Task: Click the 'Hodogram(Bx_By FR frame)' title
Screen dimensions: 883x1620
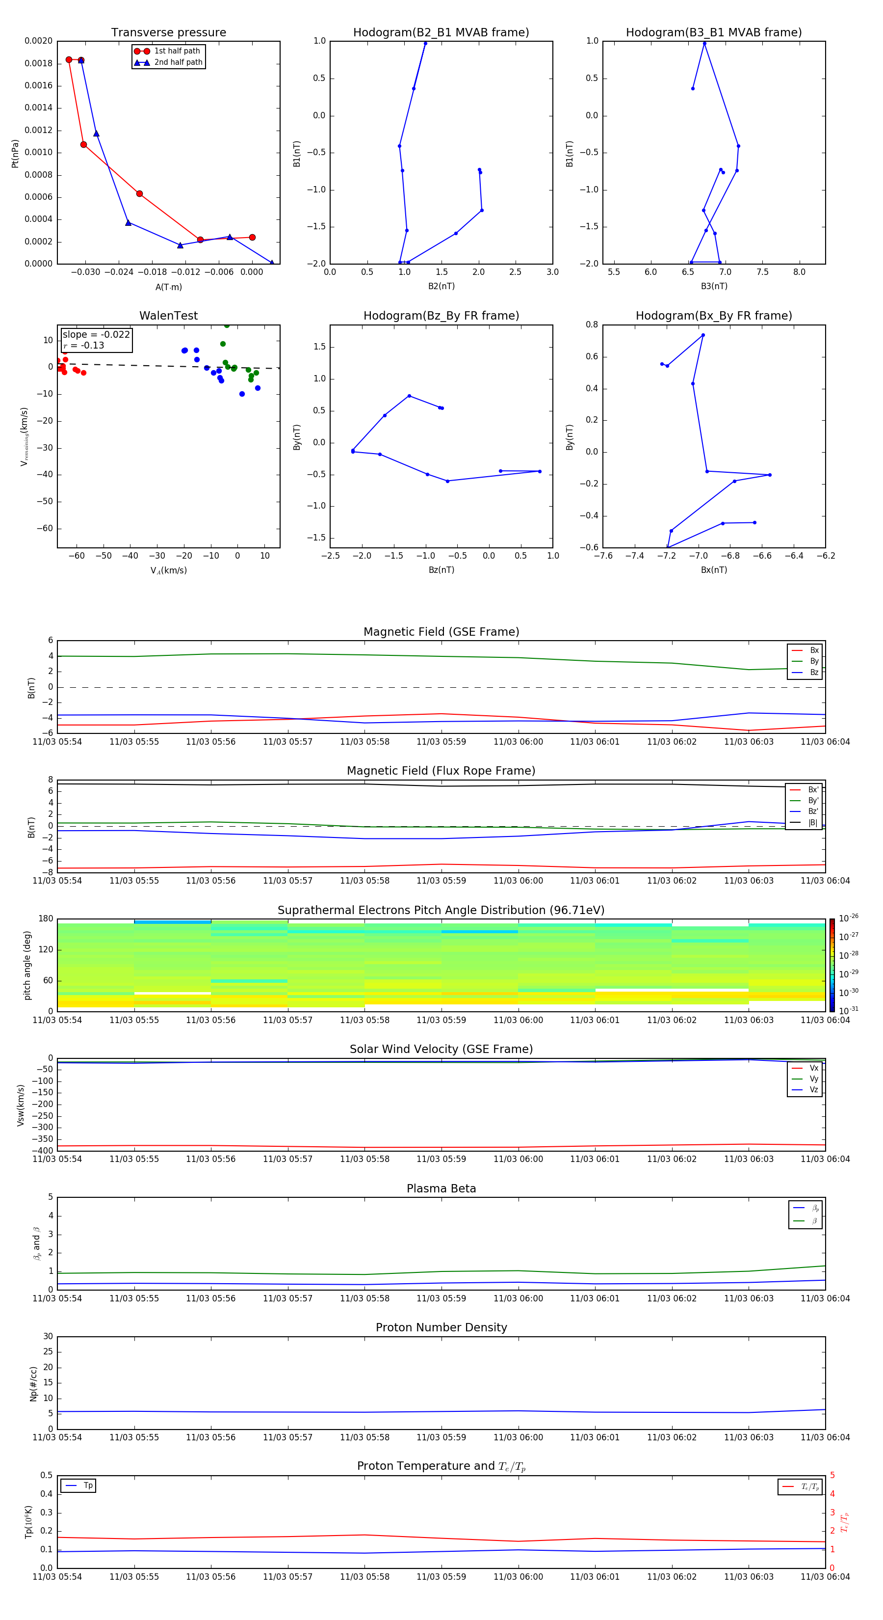Action: (x=714, y=316)
